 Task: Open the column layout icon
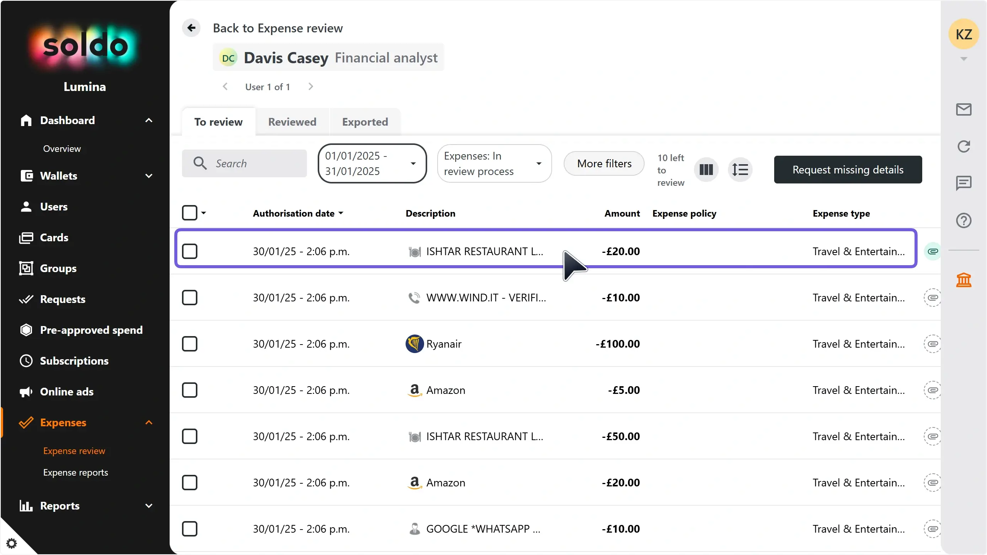(706, 170)
